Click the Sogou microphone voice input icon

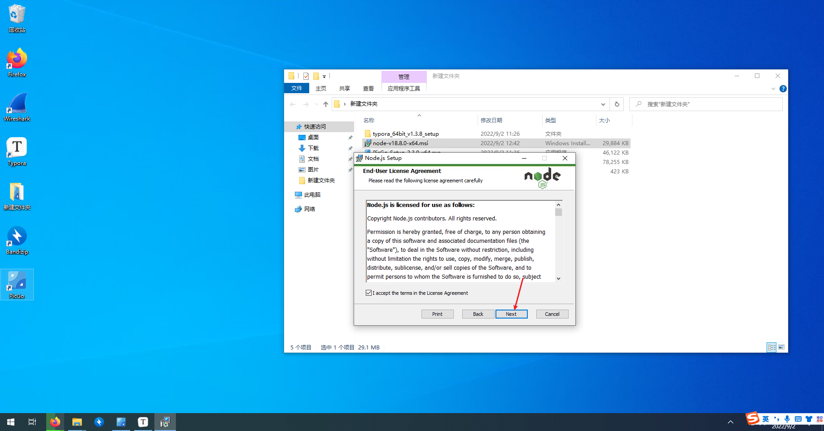787,419
